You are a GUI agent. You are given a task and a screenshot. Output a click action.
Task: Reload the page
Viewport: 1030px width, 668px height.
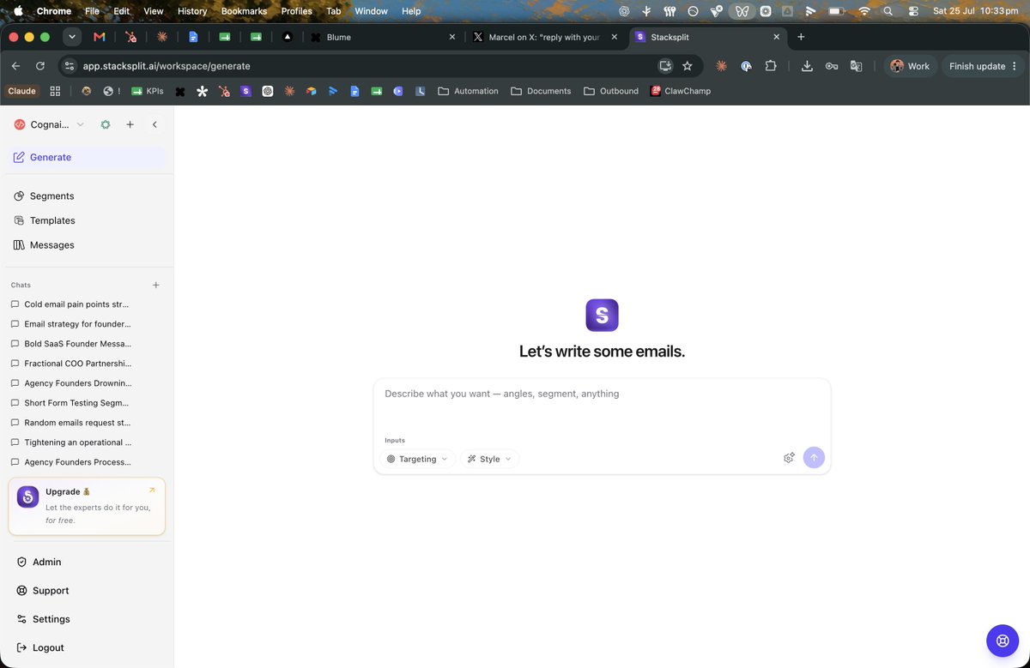click(x=40, y=66)
